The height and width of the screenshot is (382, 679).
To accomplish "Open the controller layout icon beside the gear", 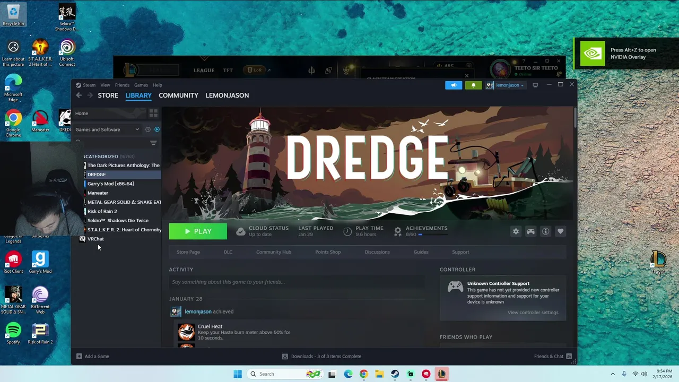I will pyautogui.click(x=530, y=231).
